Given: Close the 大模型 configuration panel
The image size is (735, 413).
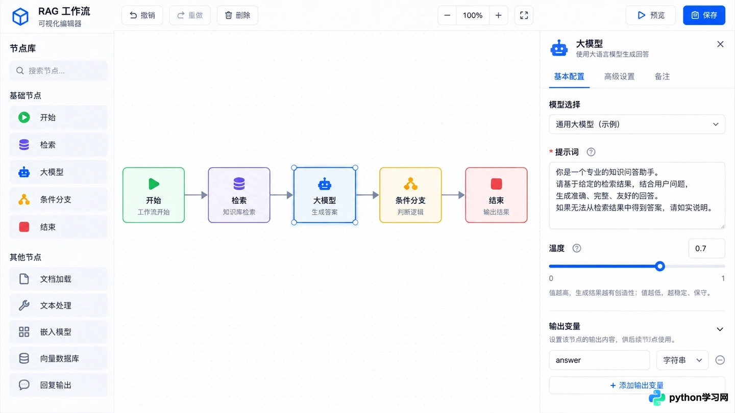Looking at the screenshot, I should (x=720, y=44).
